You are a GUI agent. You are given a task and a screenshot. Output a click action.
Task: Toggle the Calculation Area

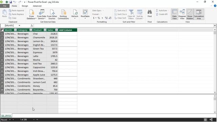(199, 14)
